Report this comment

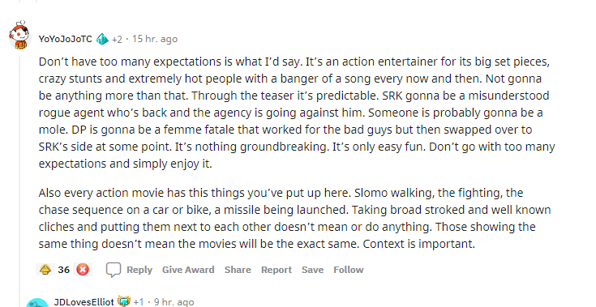[277, 270]
